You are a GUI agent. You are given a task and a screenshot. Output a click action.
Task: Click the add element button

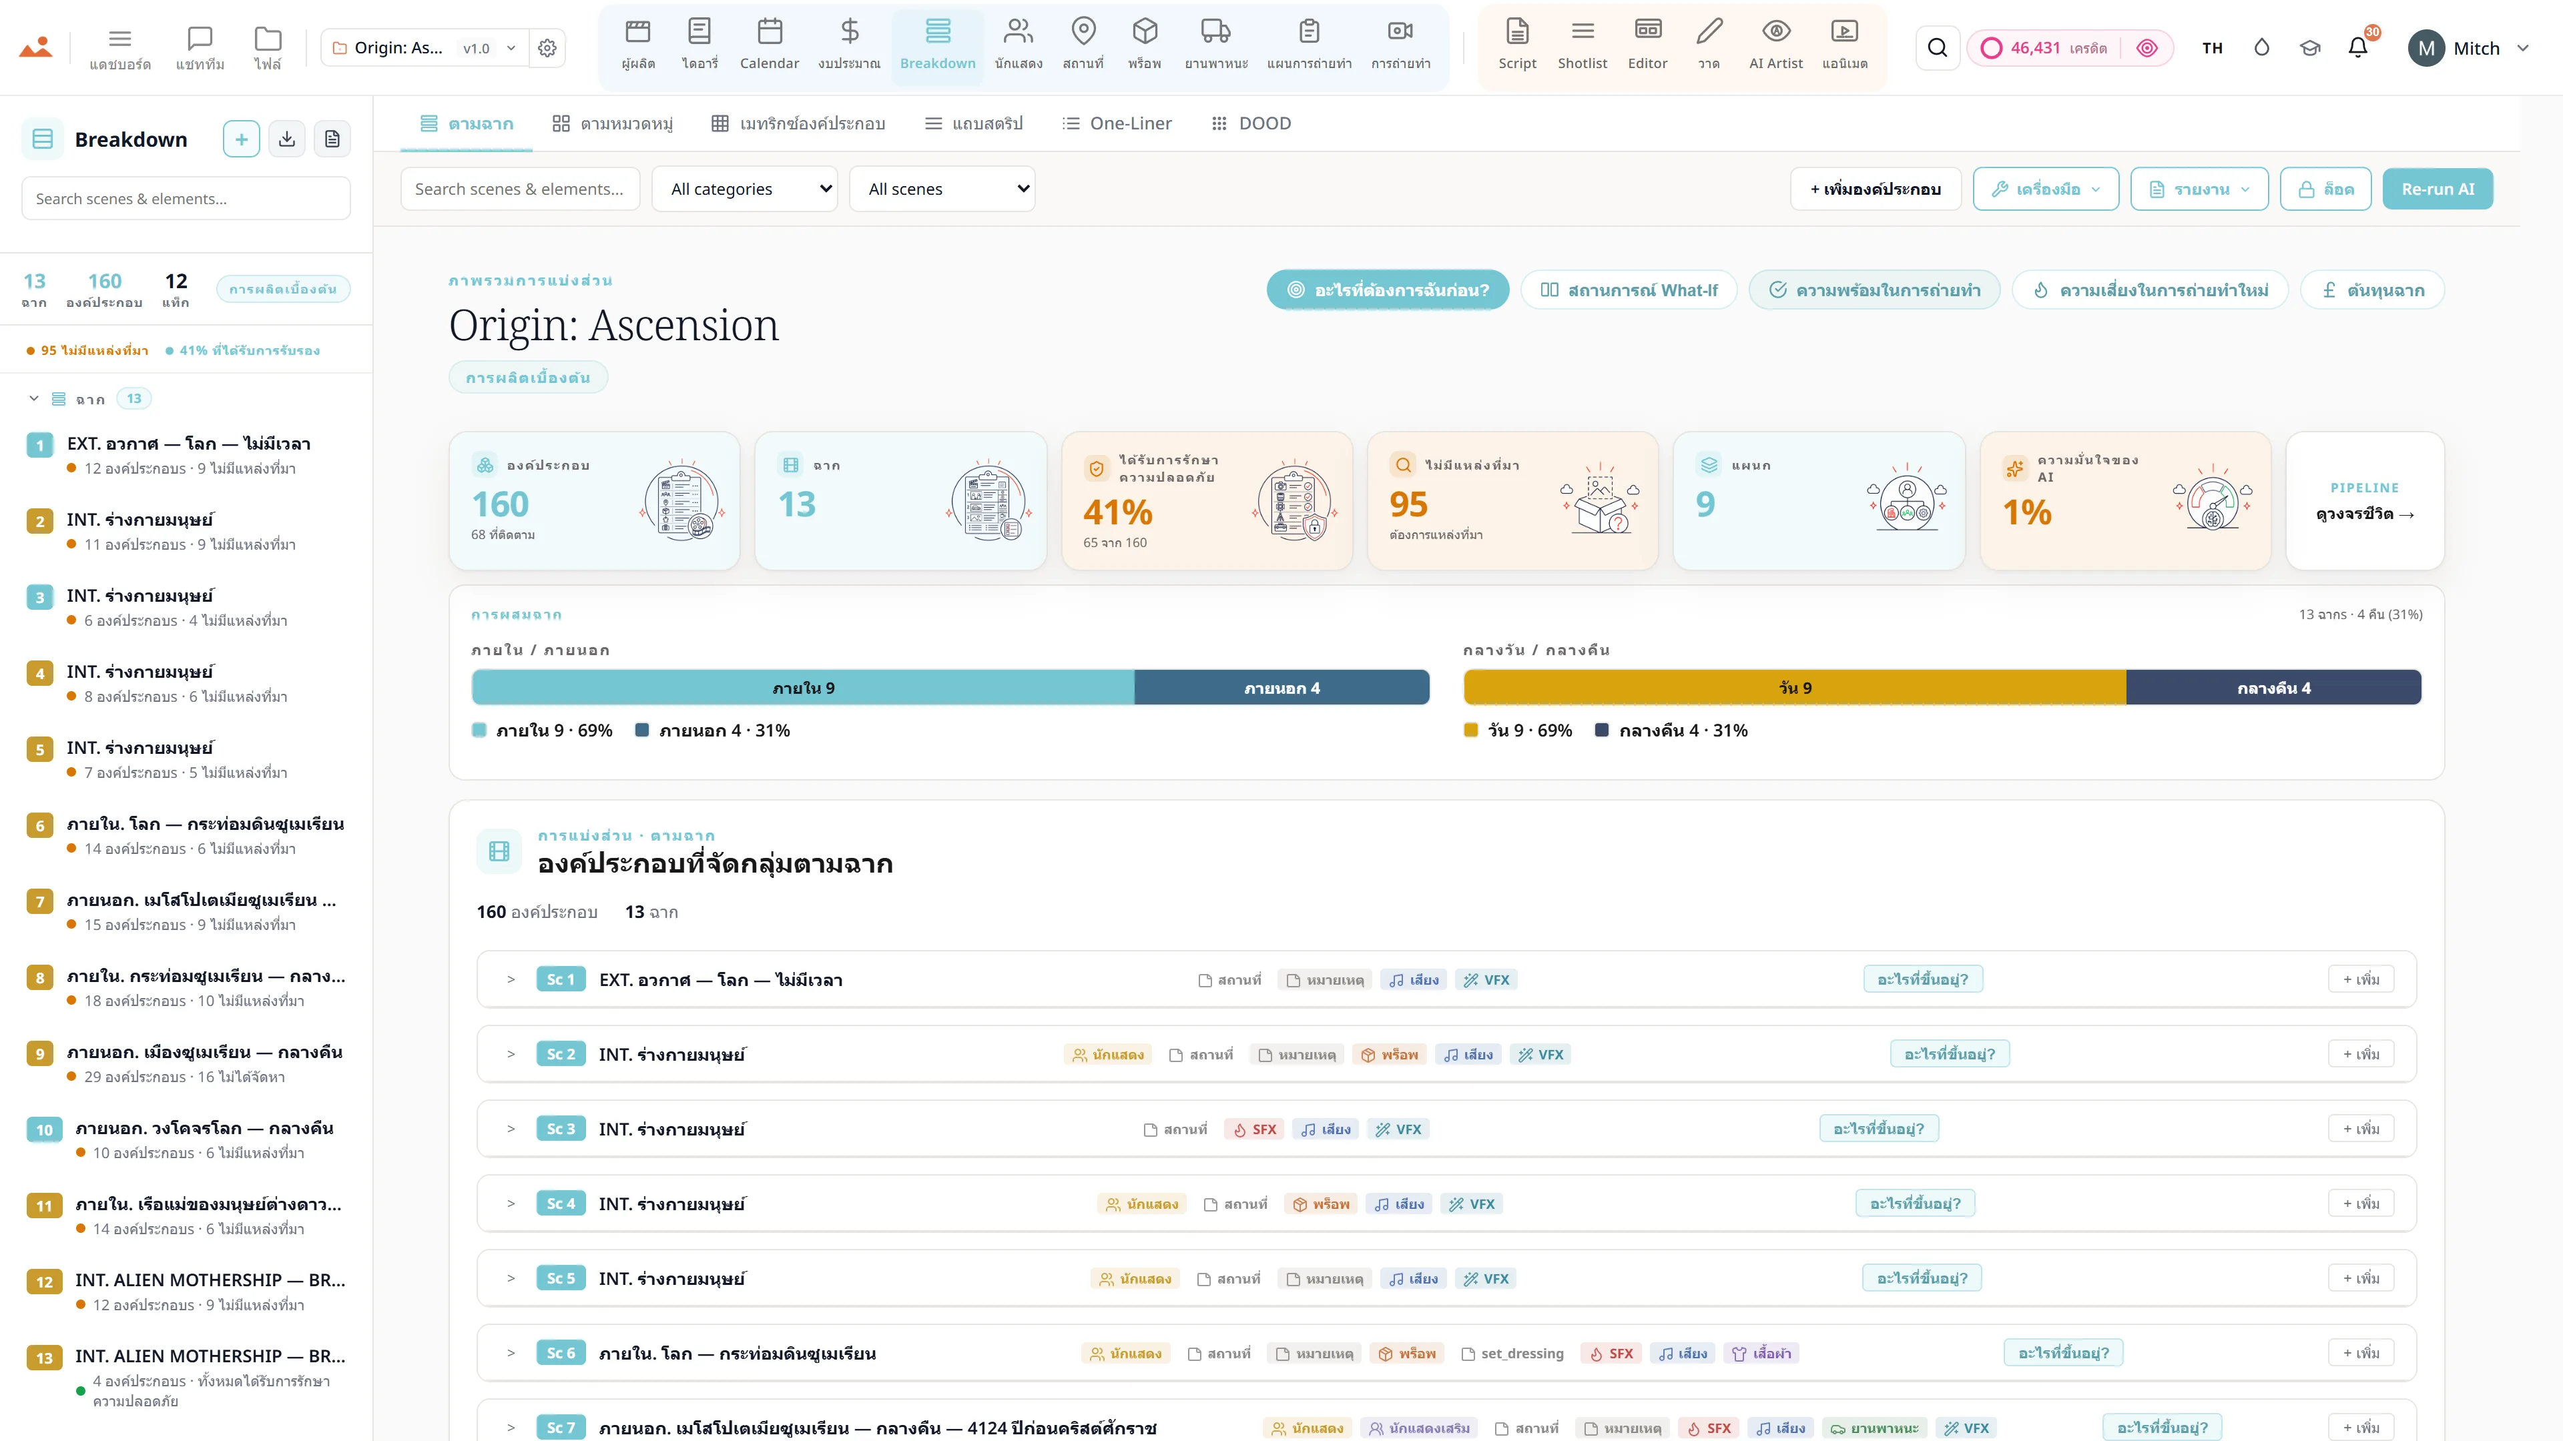tap(1876, 189)
